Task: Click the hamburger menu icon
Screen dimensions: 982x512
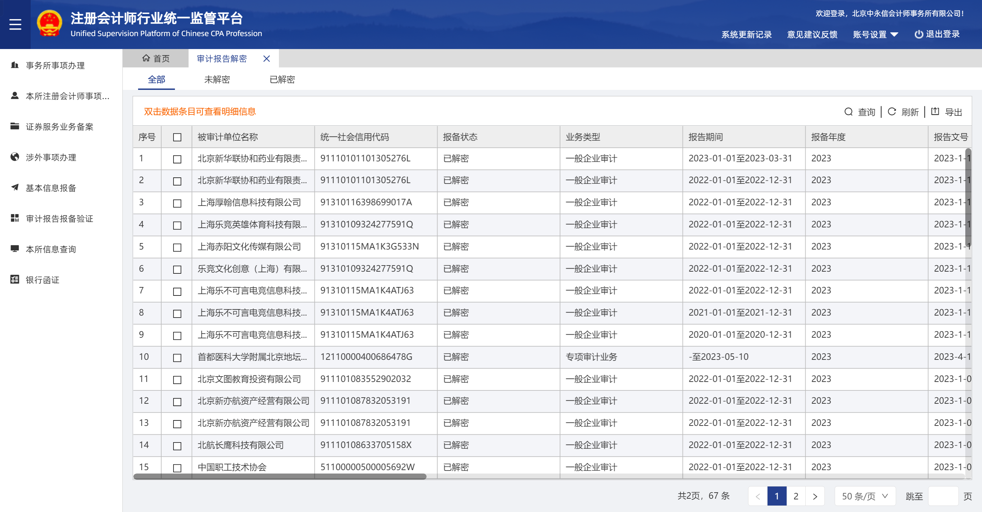Action: click(x=15, y=25)
